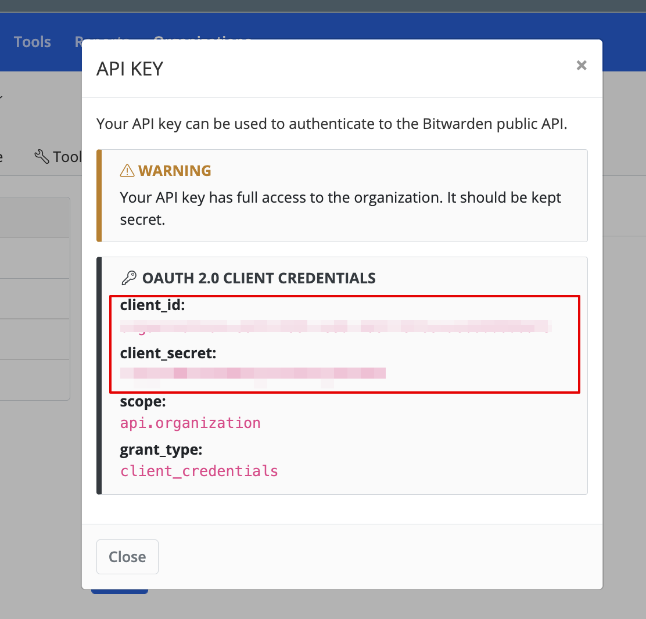Click the wrench icon in the tab row
This screenshot has width=646, height=619.
(41, 156)
